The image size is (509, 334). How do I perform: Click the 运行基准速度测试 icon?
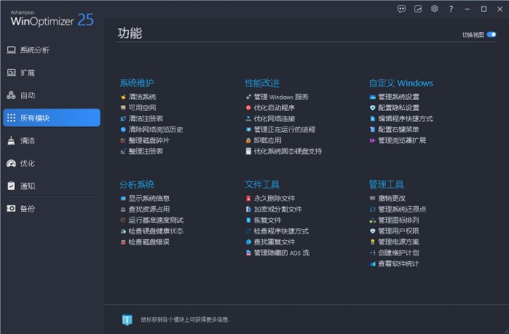coord(123,220)
